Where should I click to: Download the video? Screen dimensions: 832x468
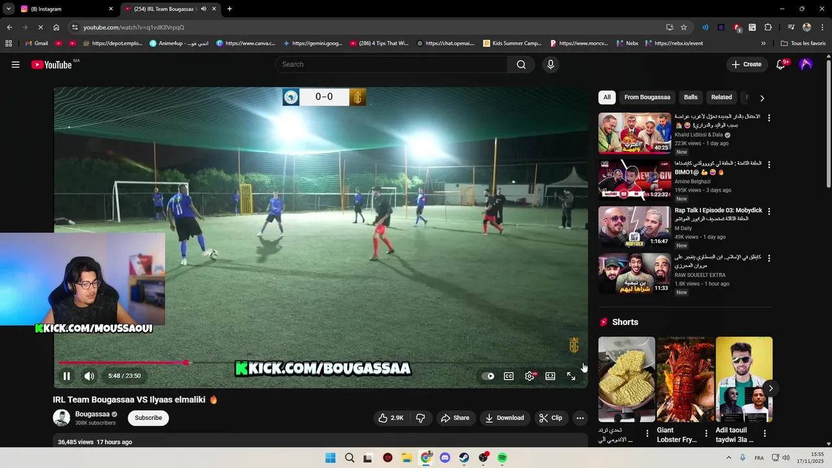pos(504,418)
